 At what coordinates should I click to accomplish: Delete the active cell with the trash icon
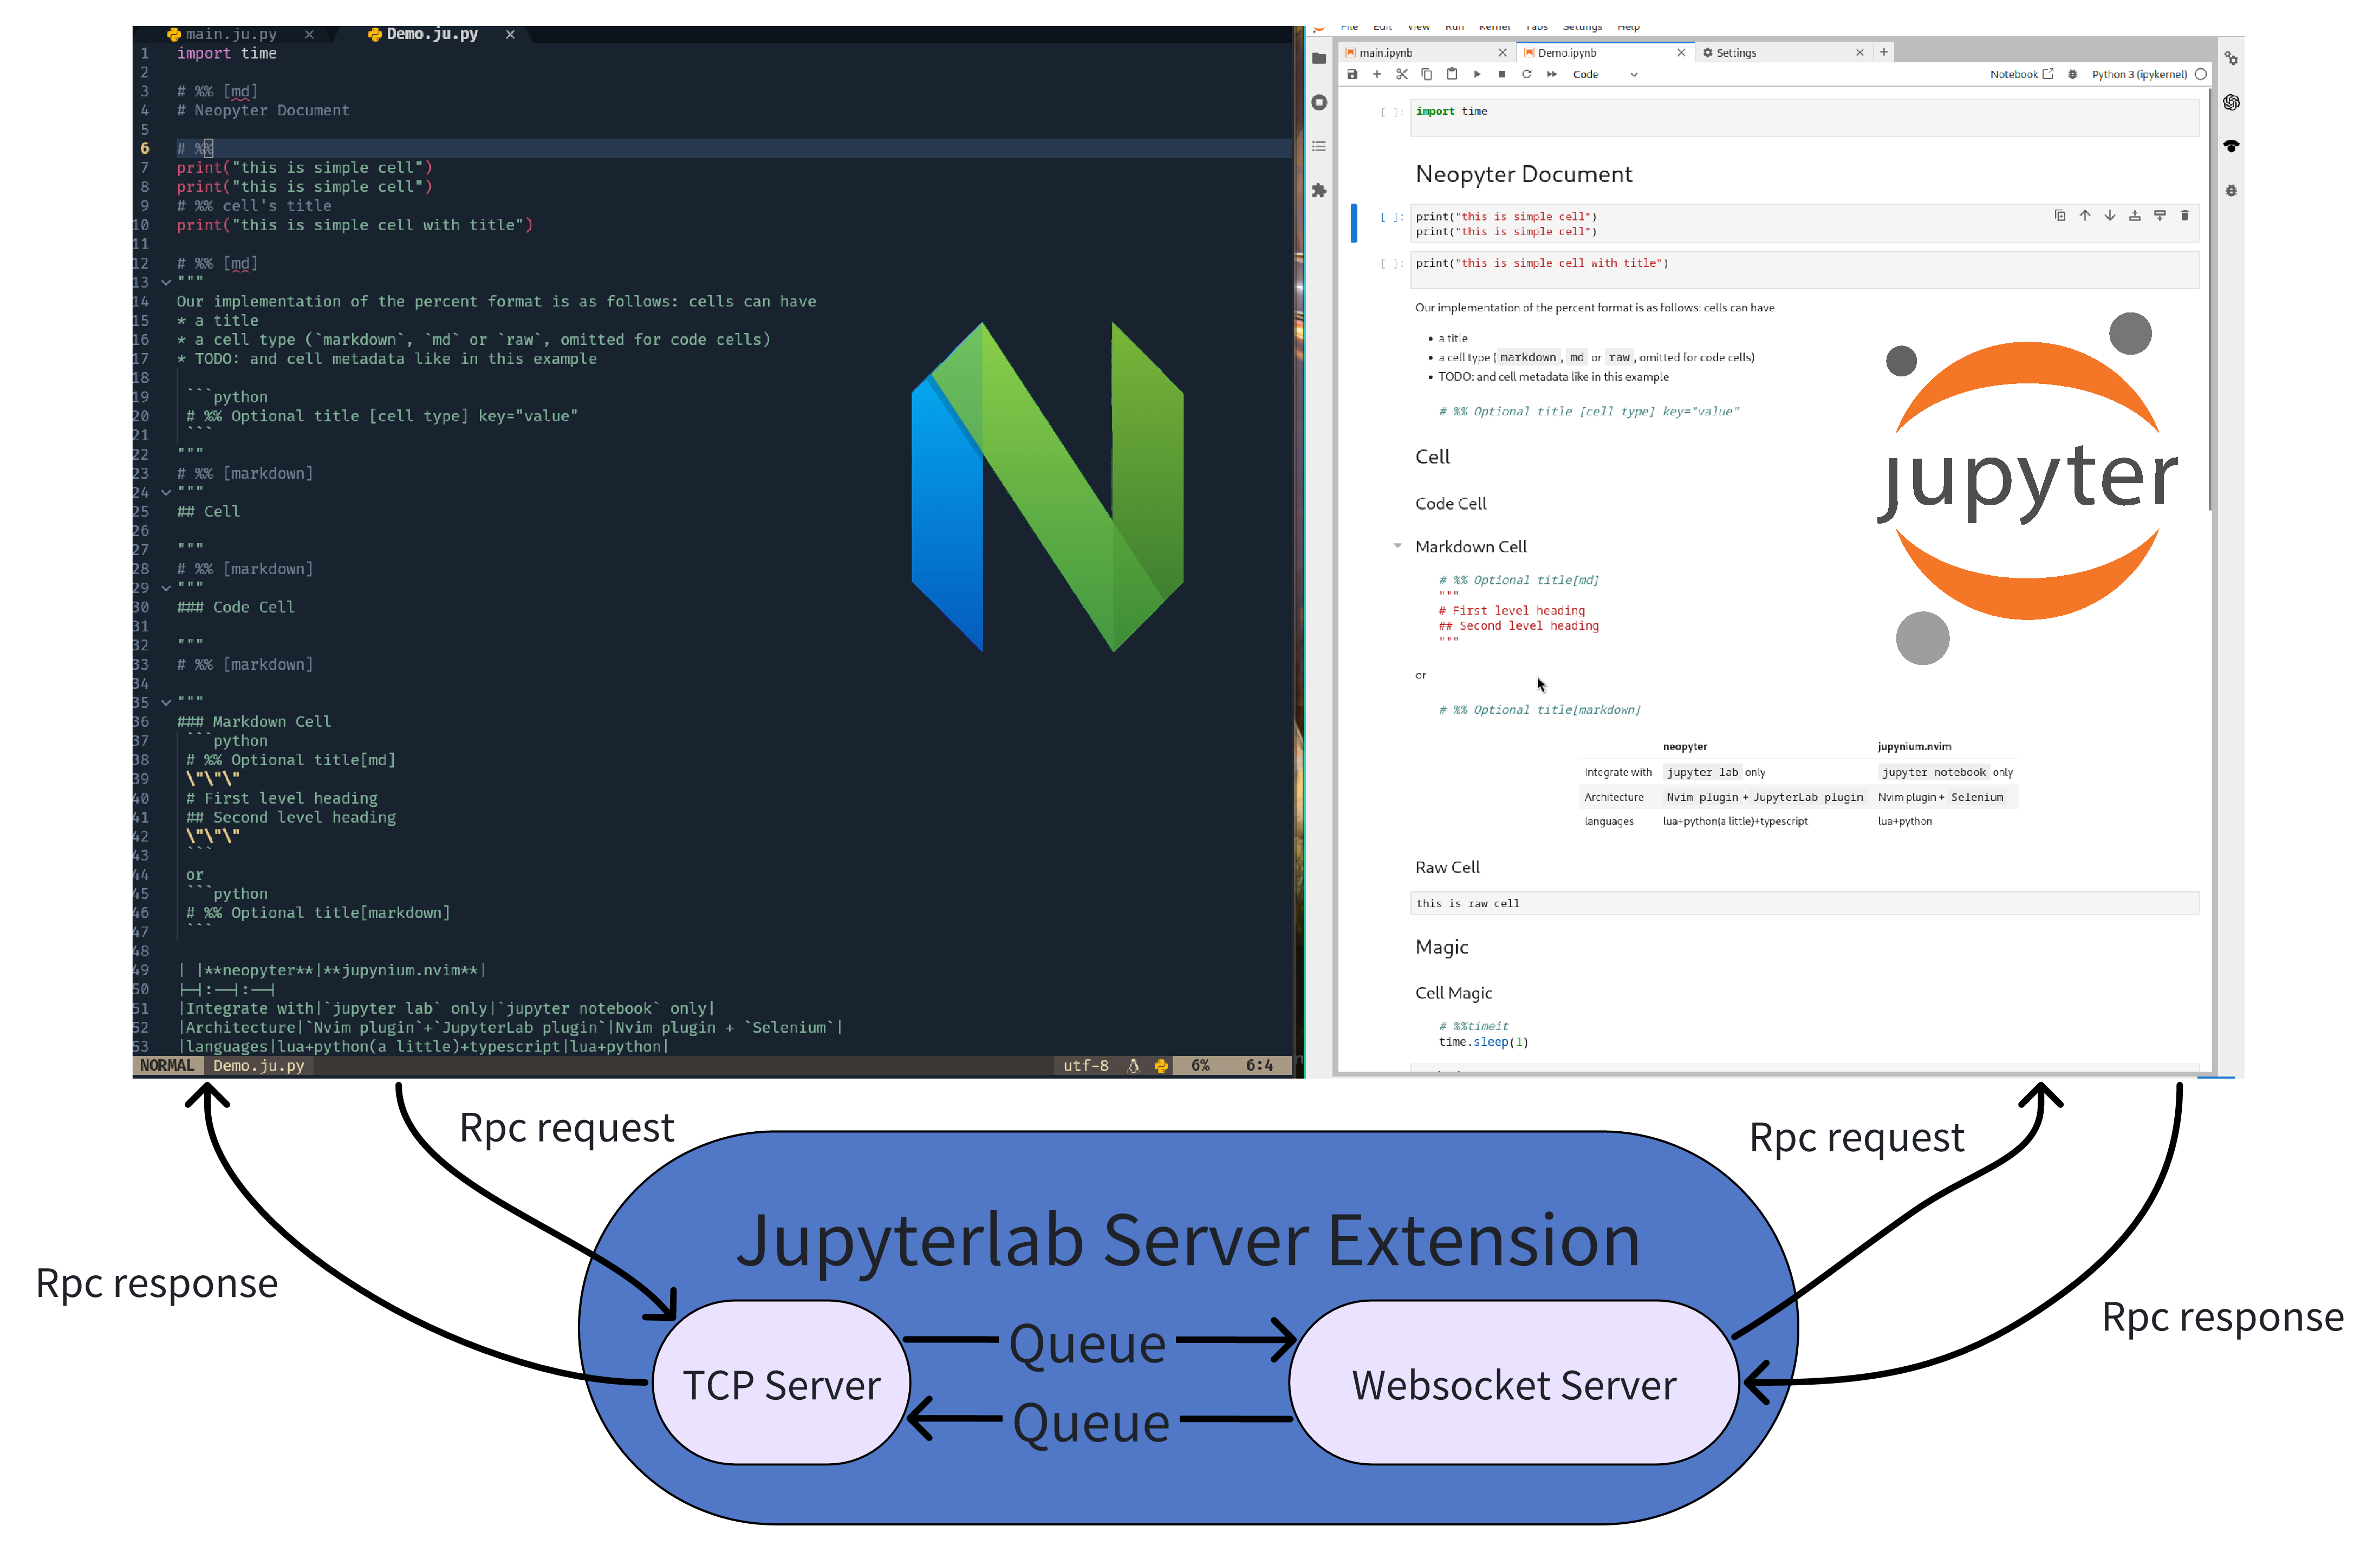click(x=2185, y=215)
